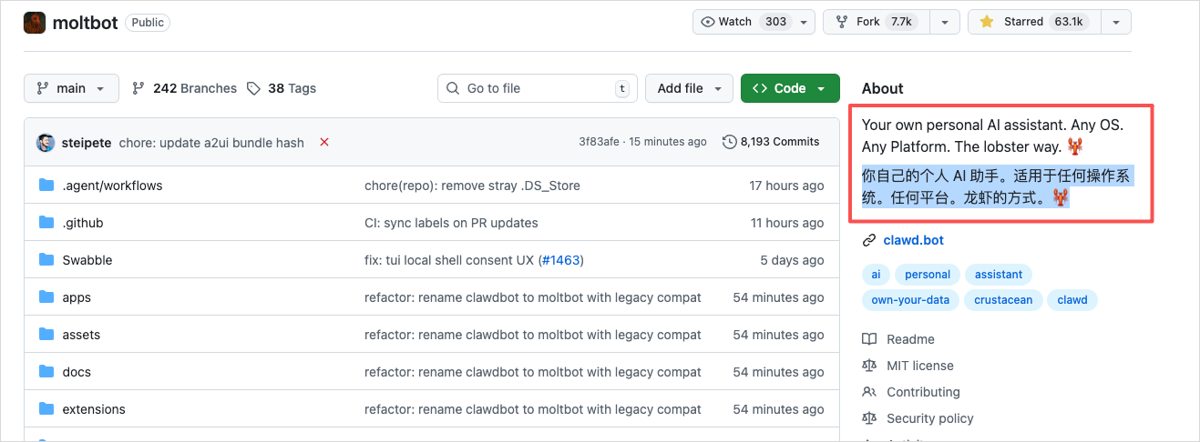Toggle Watch status for moltbot repo

coord(744,22)
